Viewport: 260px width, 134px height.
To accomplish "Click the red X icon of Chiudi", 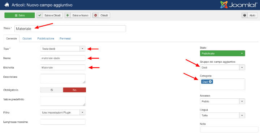I will 95,15.
